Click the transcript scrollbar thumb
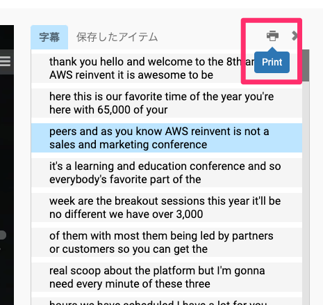 pyautogui.click(x=306, y=65)
